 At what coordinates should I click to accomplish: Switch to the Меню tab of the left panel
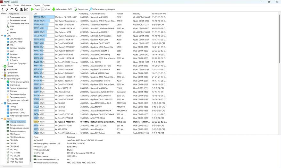tap(4, 13)
